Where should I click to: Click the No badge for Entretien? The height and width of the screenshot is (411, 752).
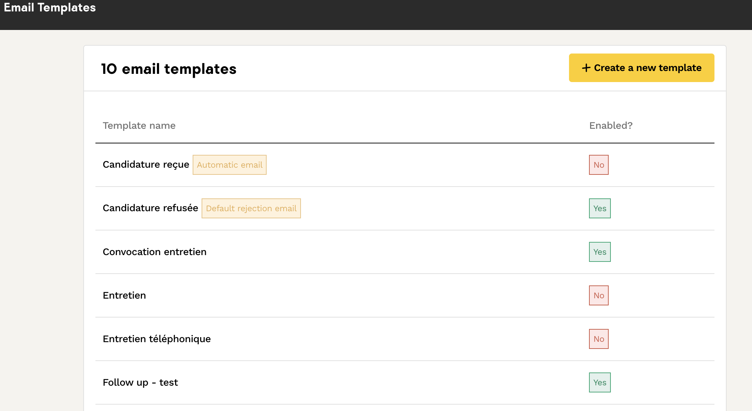click(x=599, y=295)
